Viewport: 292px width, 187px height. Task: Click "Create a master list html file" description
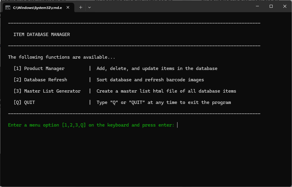[166, 91]
